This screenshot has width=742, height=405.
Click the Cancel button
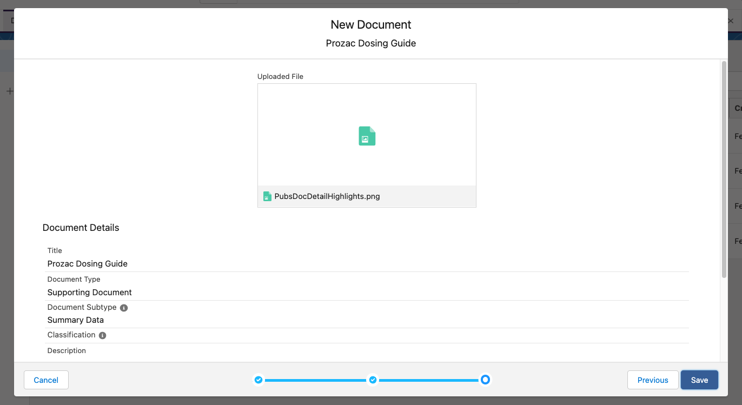click(46, 380)
